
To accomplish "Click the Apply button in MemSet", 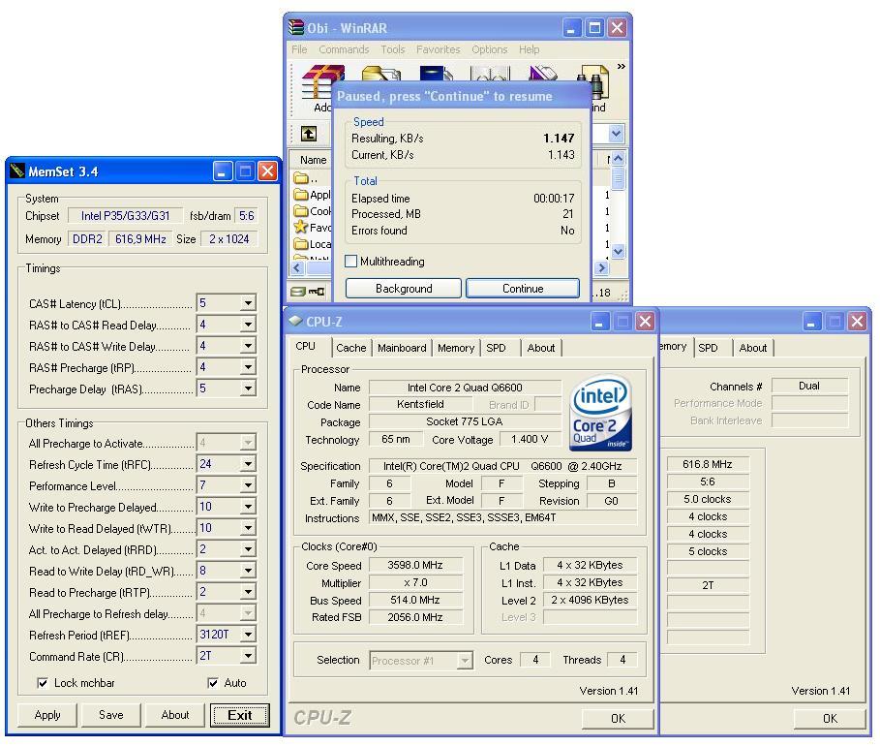I will pyautogui.click(x=47, y=715).
